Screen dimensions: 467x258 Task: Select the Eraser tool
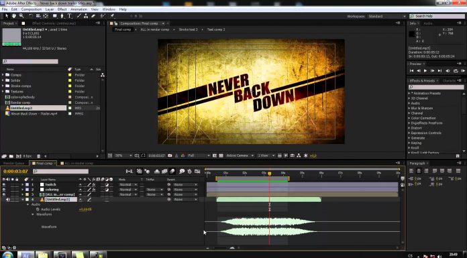tap(93, 16)
